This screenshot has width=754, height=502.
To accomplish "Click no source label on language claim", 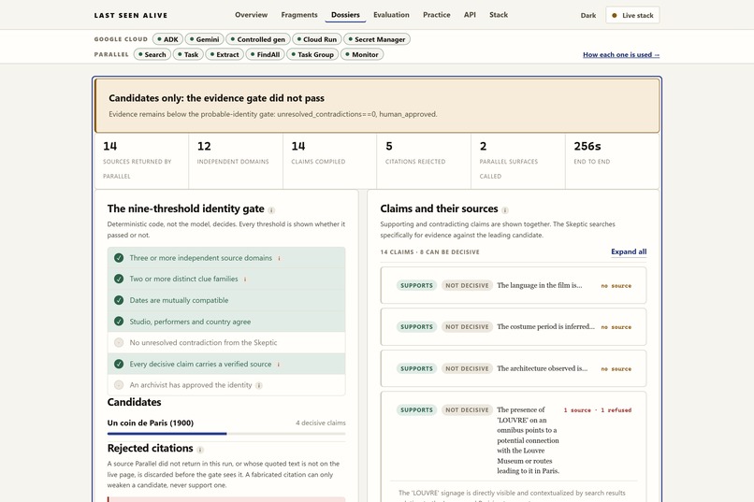I will point(616,286).
